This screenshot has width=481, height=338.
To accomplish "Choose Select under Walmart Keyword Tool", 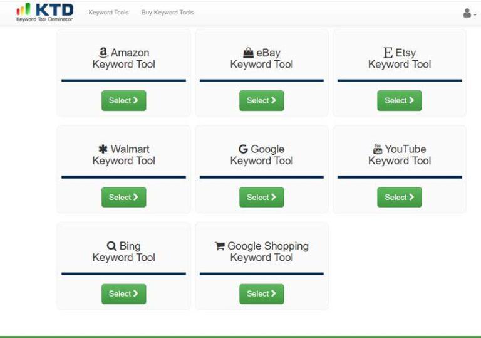I will 123,198.
